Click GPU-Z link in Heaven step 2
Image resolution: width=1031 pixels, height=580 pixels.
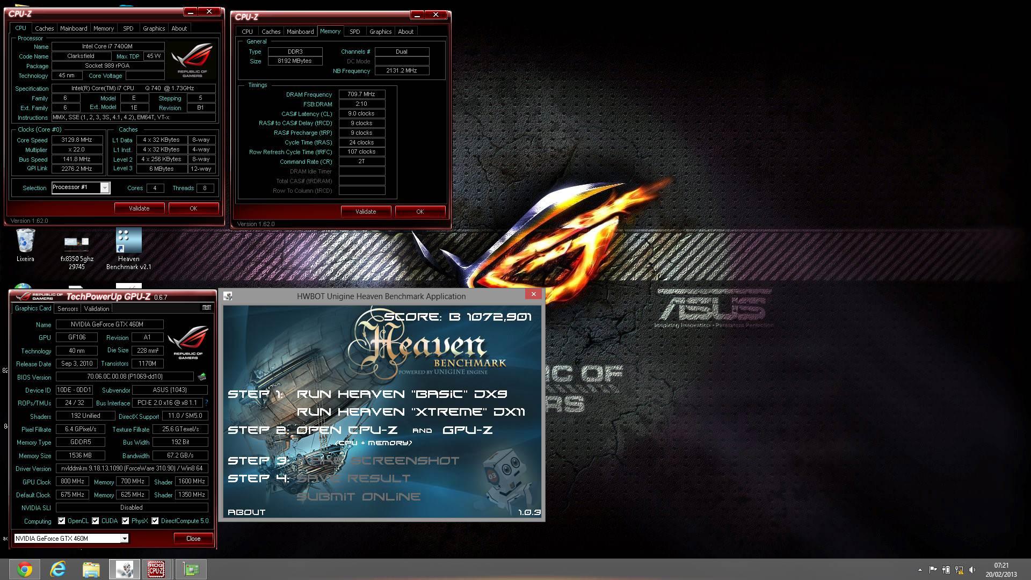(x=468, y=430)
